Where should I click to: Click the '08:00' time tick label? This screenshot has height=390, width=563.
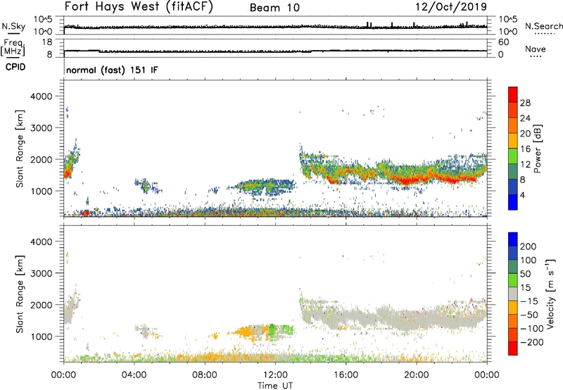pos(204,375)
